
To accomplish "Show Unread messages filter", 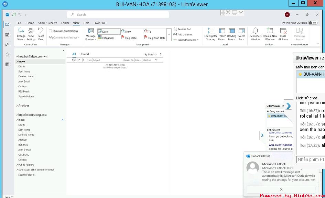I will [84, 54].
